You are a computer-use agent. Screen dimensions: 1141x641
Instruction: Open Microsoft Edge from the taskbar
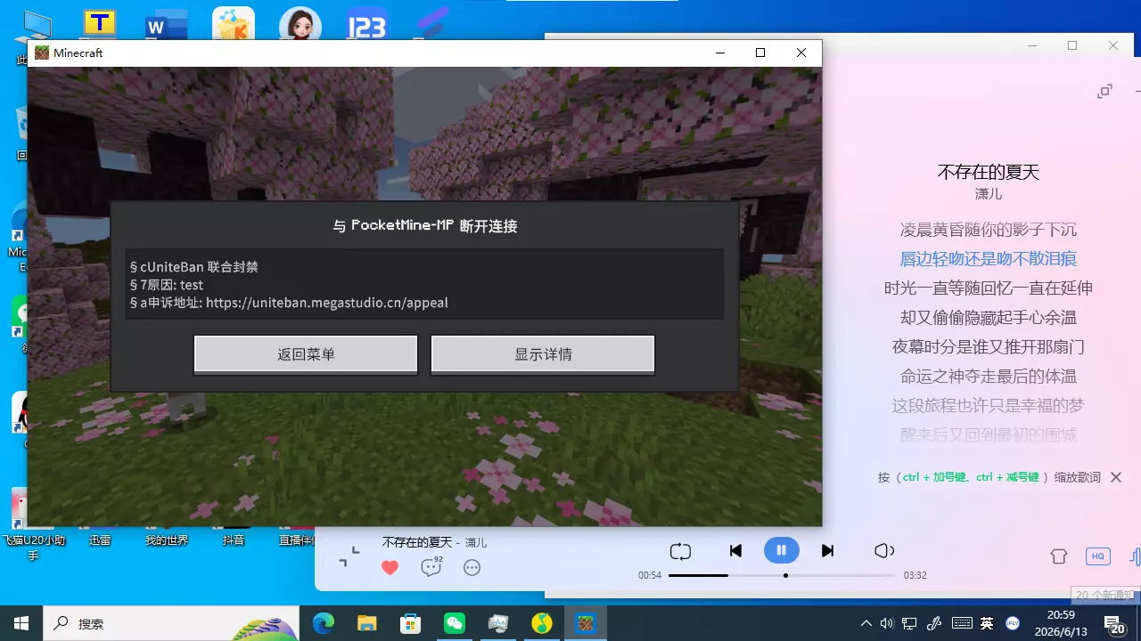323,623
